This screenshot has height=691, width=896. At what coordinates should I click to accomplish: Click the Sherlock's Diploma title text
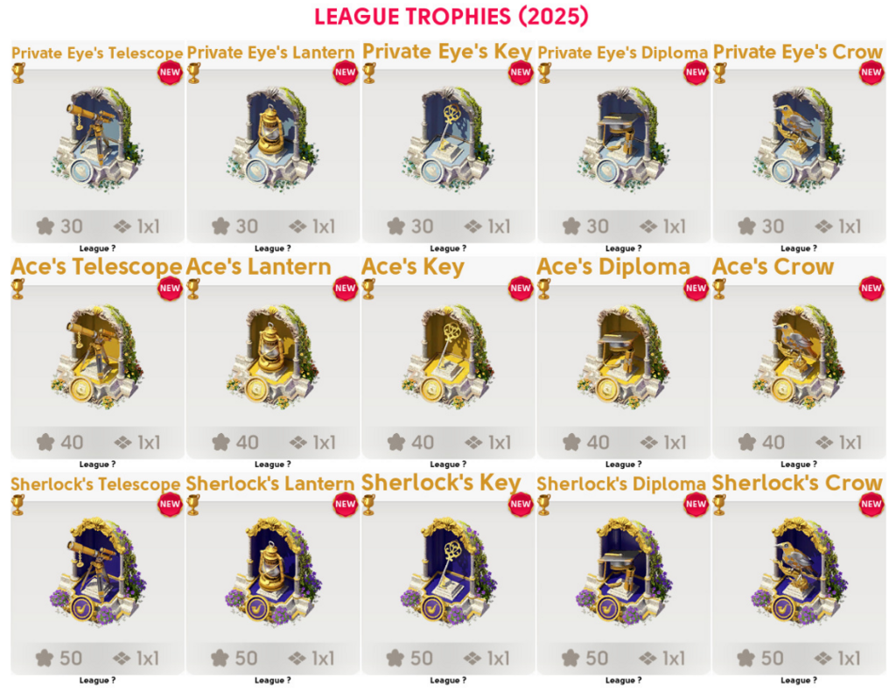(x=621, y=484)
